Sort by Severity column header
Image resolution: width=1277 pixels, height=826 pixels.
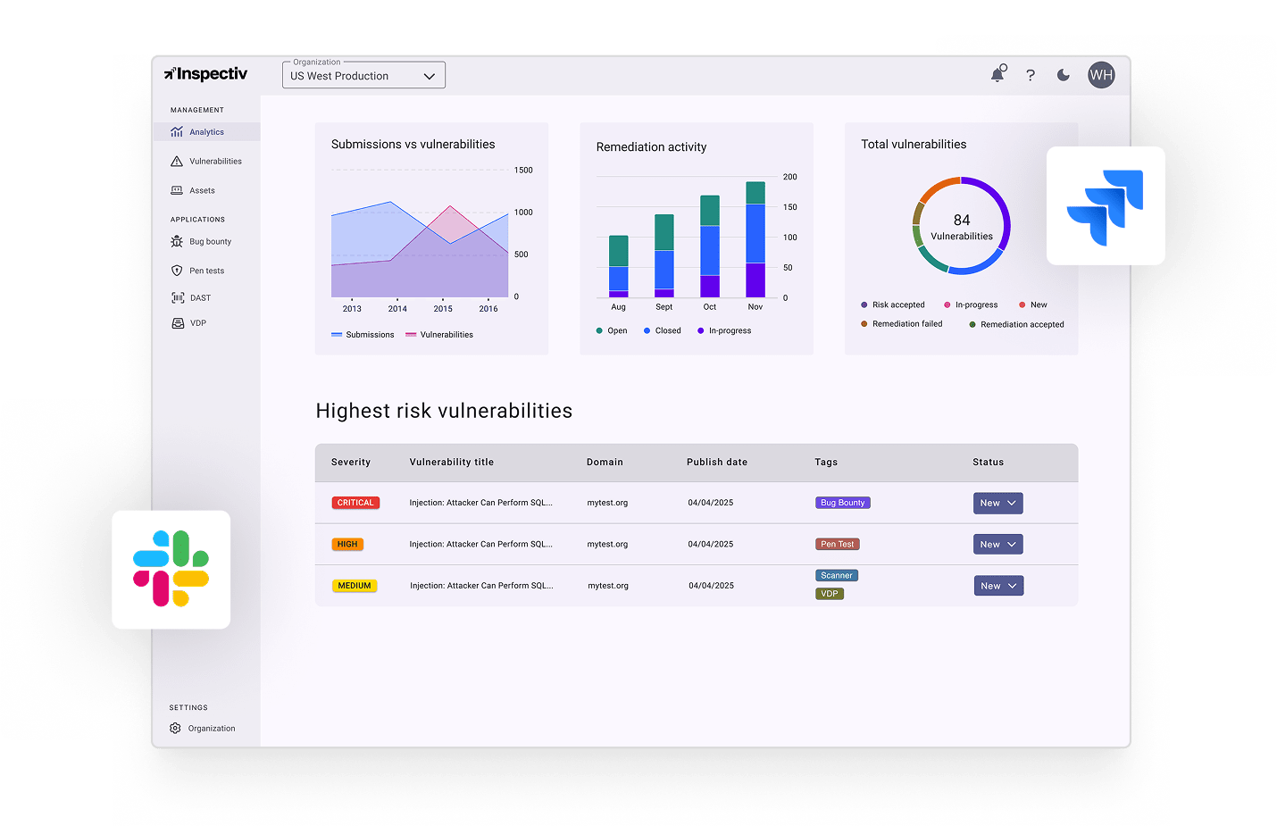[351, 463]
